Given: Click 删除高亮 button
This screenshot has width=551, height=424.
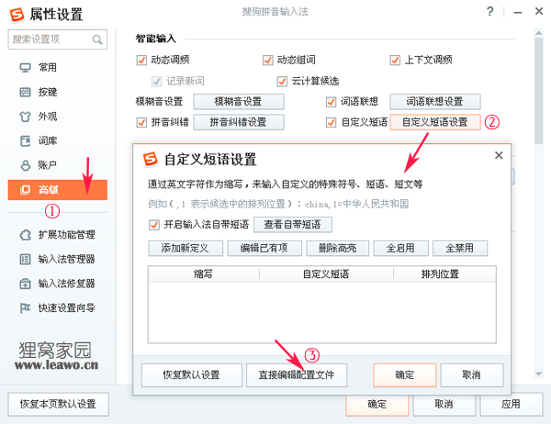Looking at the screenshot, I should coord(338,249).
